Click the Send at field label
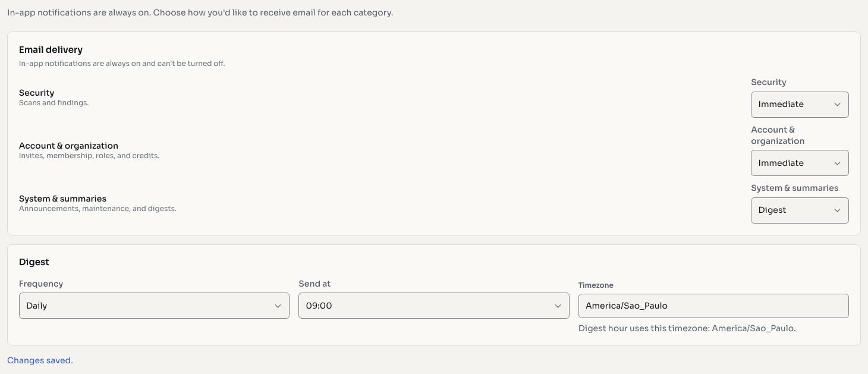Image resolution: width=868 pixels, height=374 pixels. tap(315, 284)
